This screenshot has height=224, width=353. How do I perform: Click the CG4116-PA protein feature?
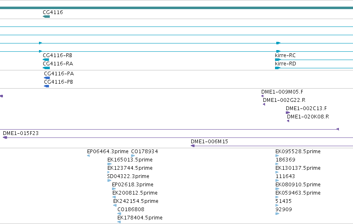point(47,78)
